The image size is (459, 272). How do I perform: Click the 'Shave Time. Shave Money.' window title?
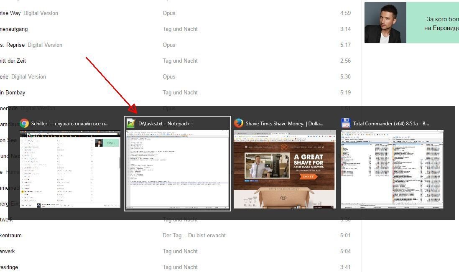[285, 124]
